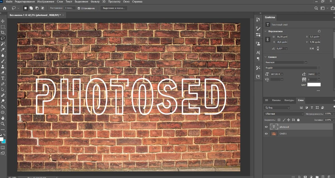This screenshot has width=335, height=178.
Task: Switch to the Каналы tab
Action: point(276,100)
